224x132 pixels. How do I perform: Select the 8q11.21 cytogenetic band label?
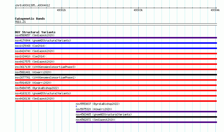[x=20, y=22]
